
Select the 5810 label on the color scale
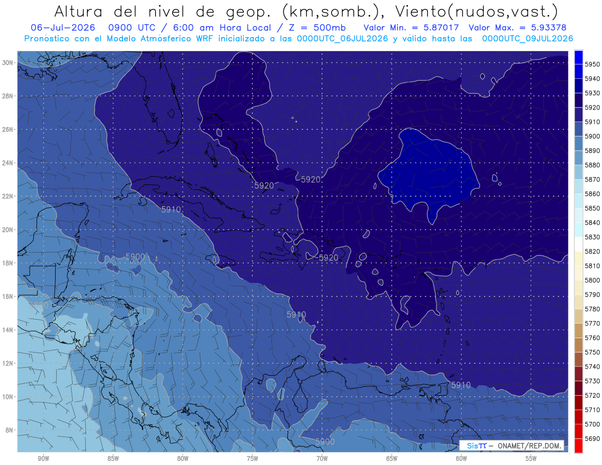coord(592,266)
